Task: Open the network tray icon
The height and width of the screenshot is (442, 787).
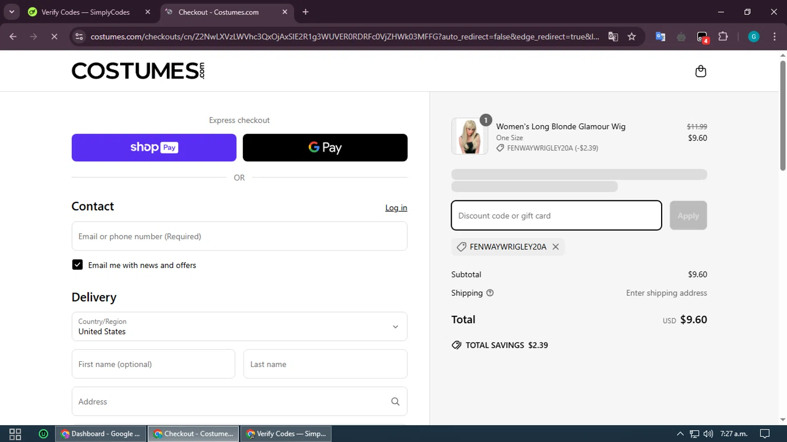Action: (x=694, y=434)
